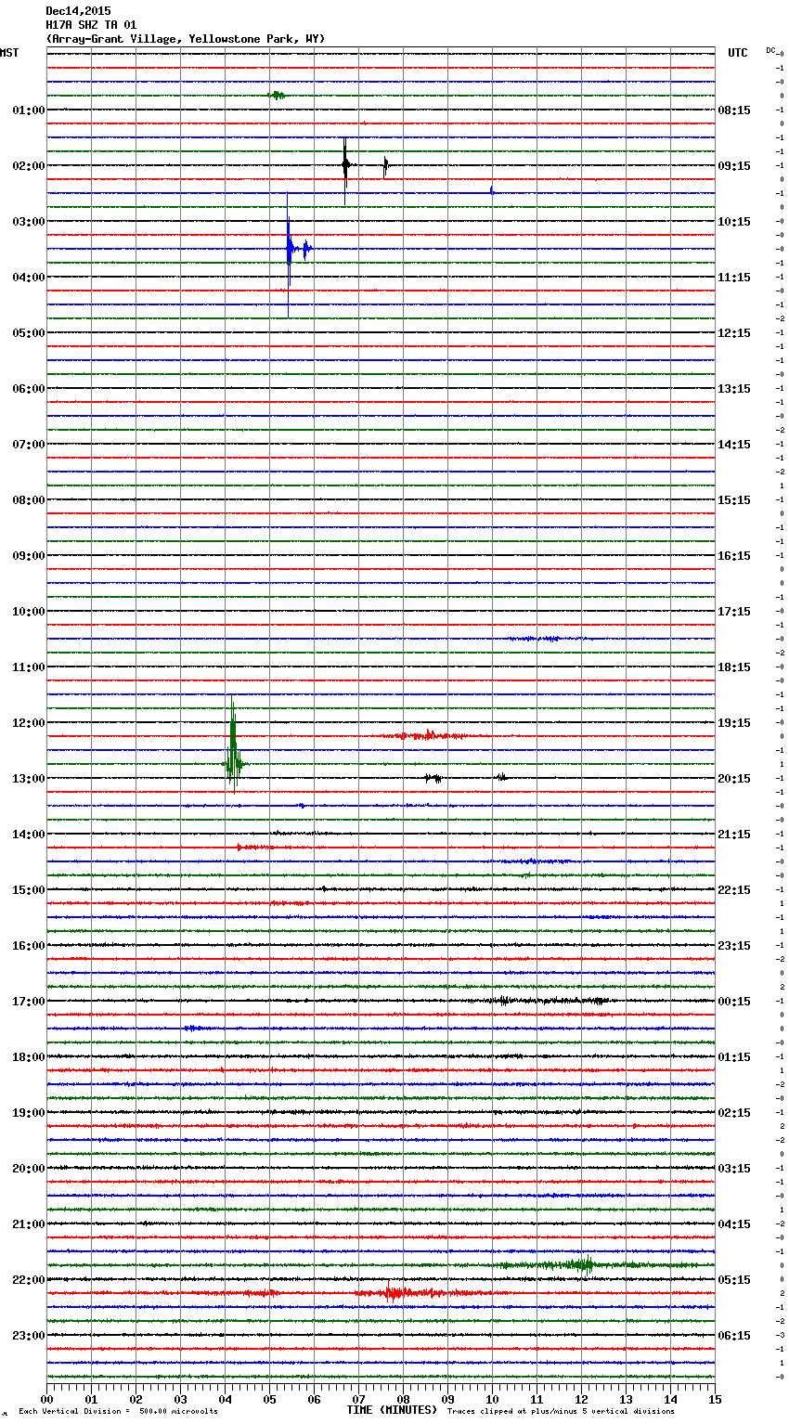The width and height of the screenshot is (789, 1424).
Task: Select the 02:00 MST row label
Action: pos(28,166)
